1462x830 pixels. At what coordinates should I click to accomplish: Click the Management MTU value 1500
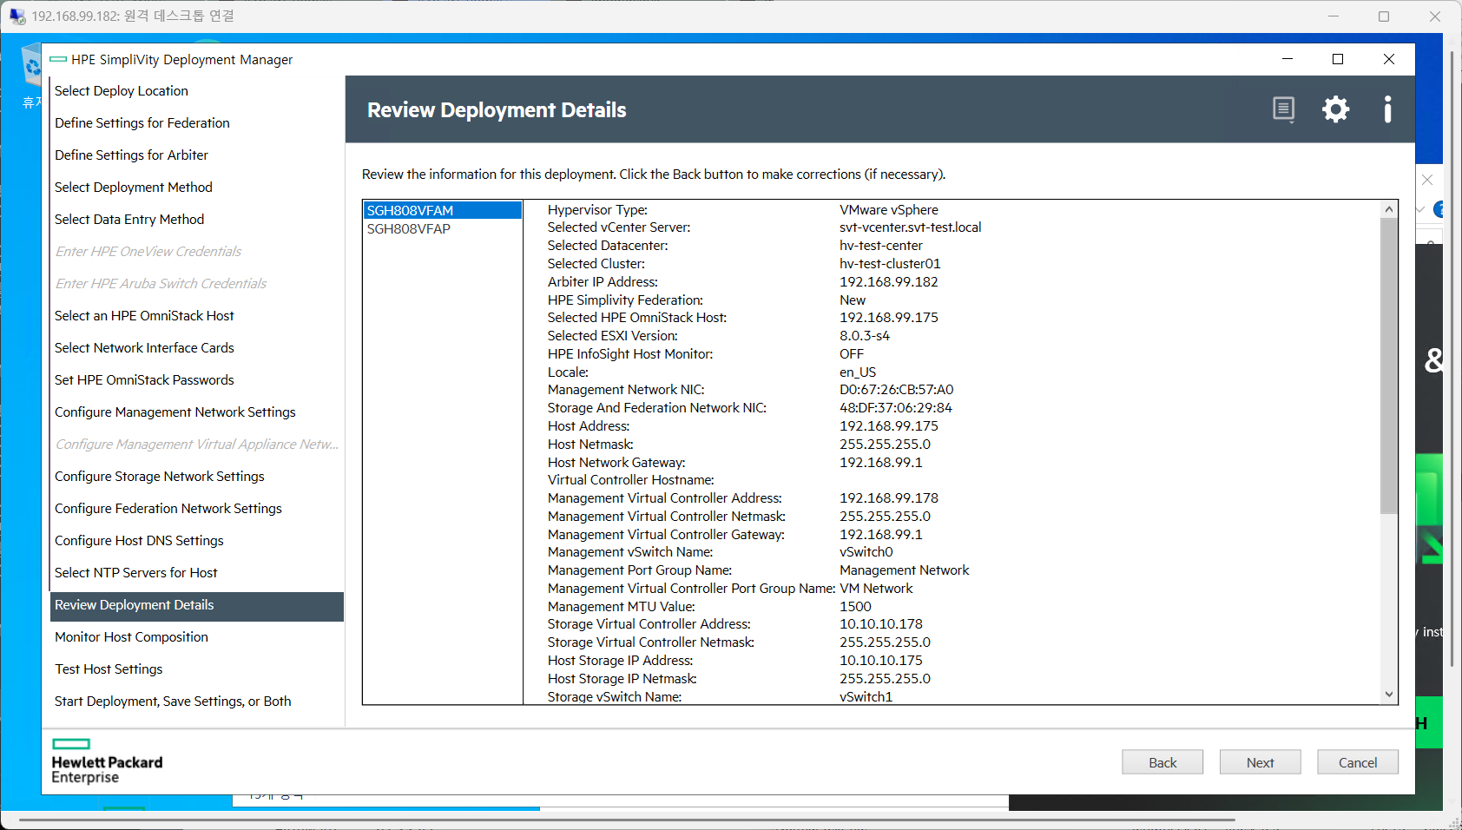click(855, 607)
